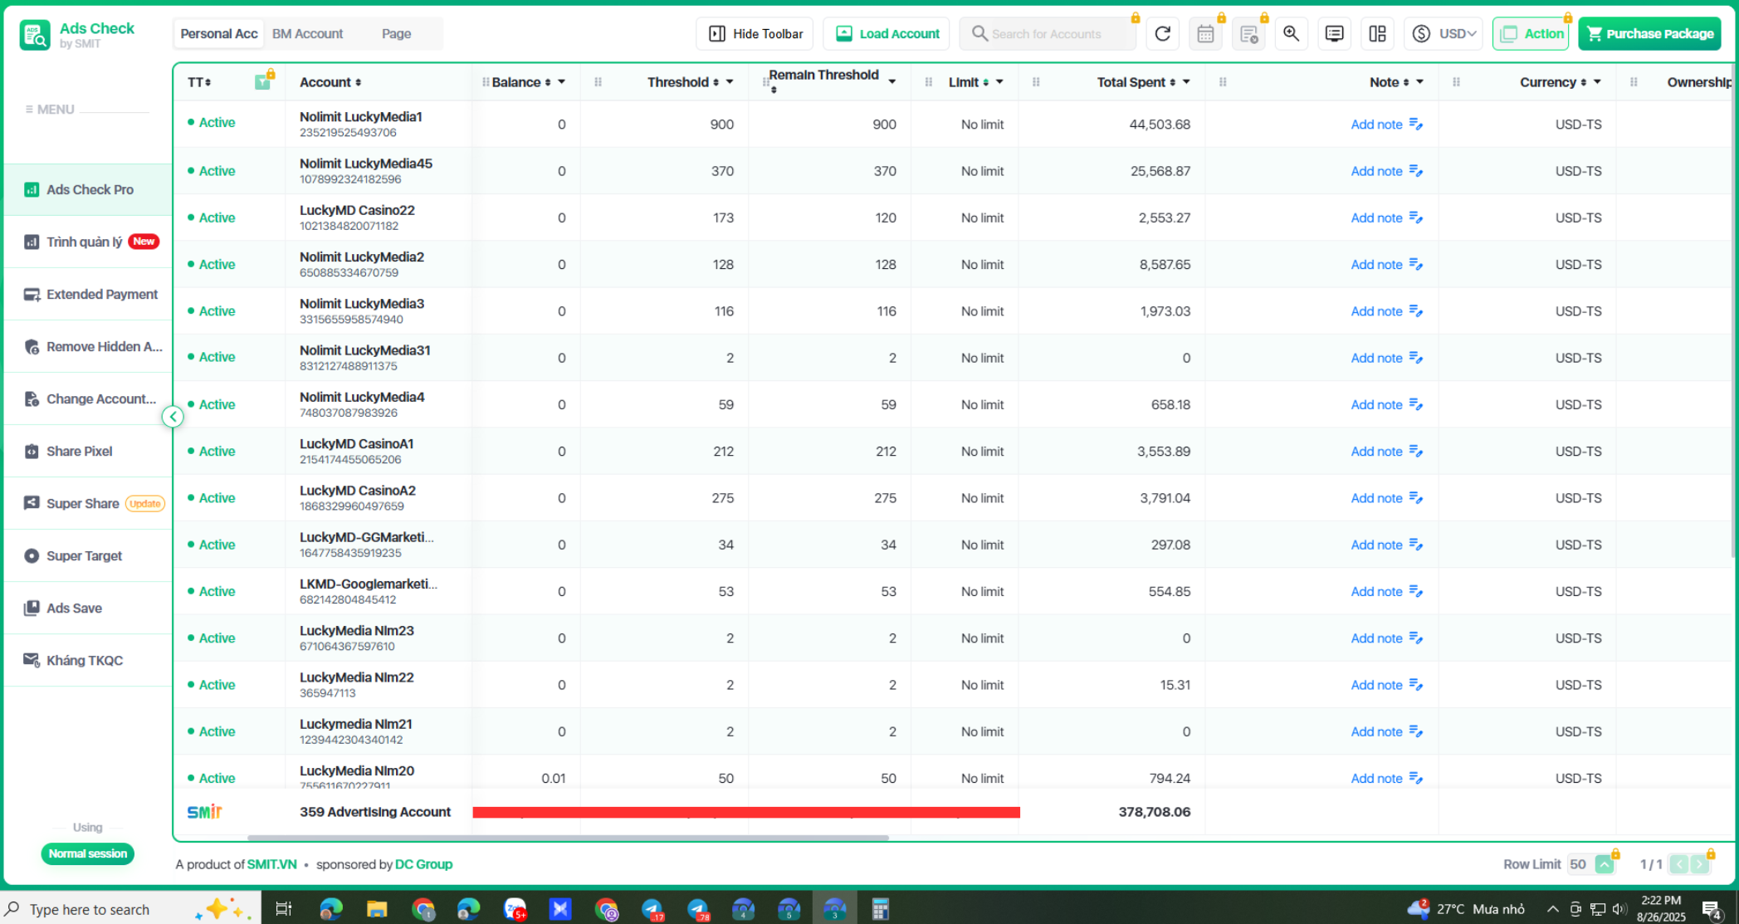Click the green filter icon beside TT

tap(263, 81)
